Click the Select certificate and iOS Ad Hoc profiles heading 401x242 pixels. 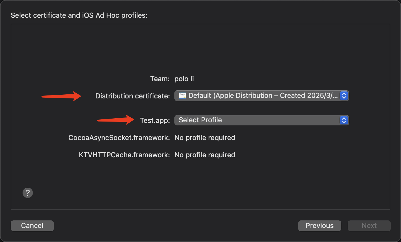(x=79, y=15)
